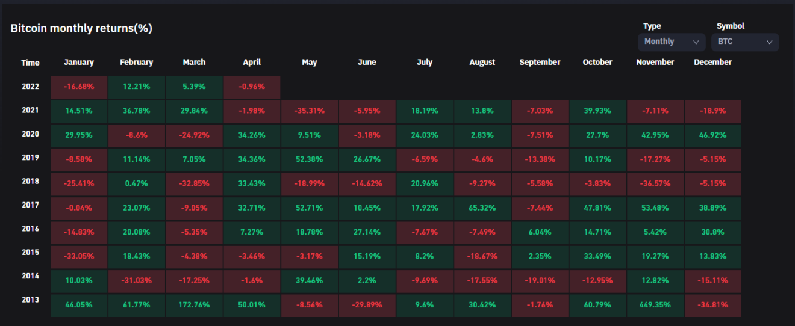
Task: Click the November column header
Action: coord(655,63)
